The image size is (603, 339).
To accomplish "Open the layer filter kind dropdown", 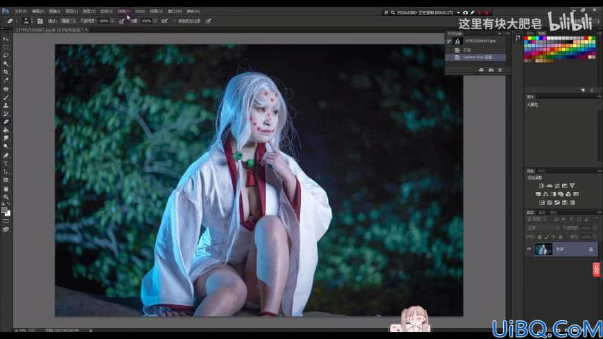I will [537, 219].
